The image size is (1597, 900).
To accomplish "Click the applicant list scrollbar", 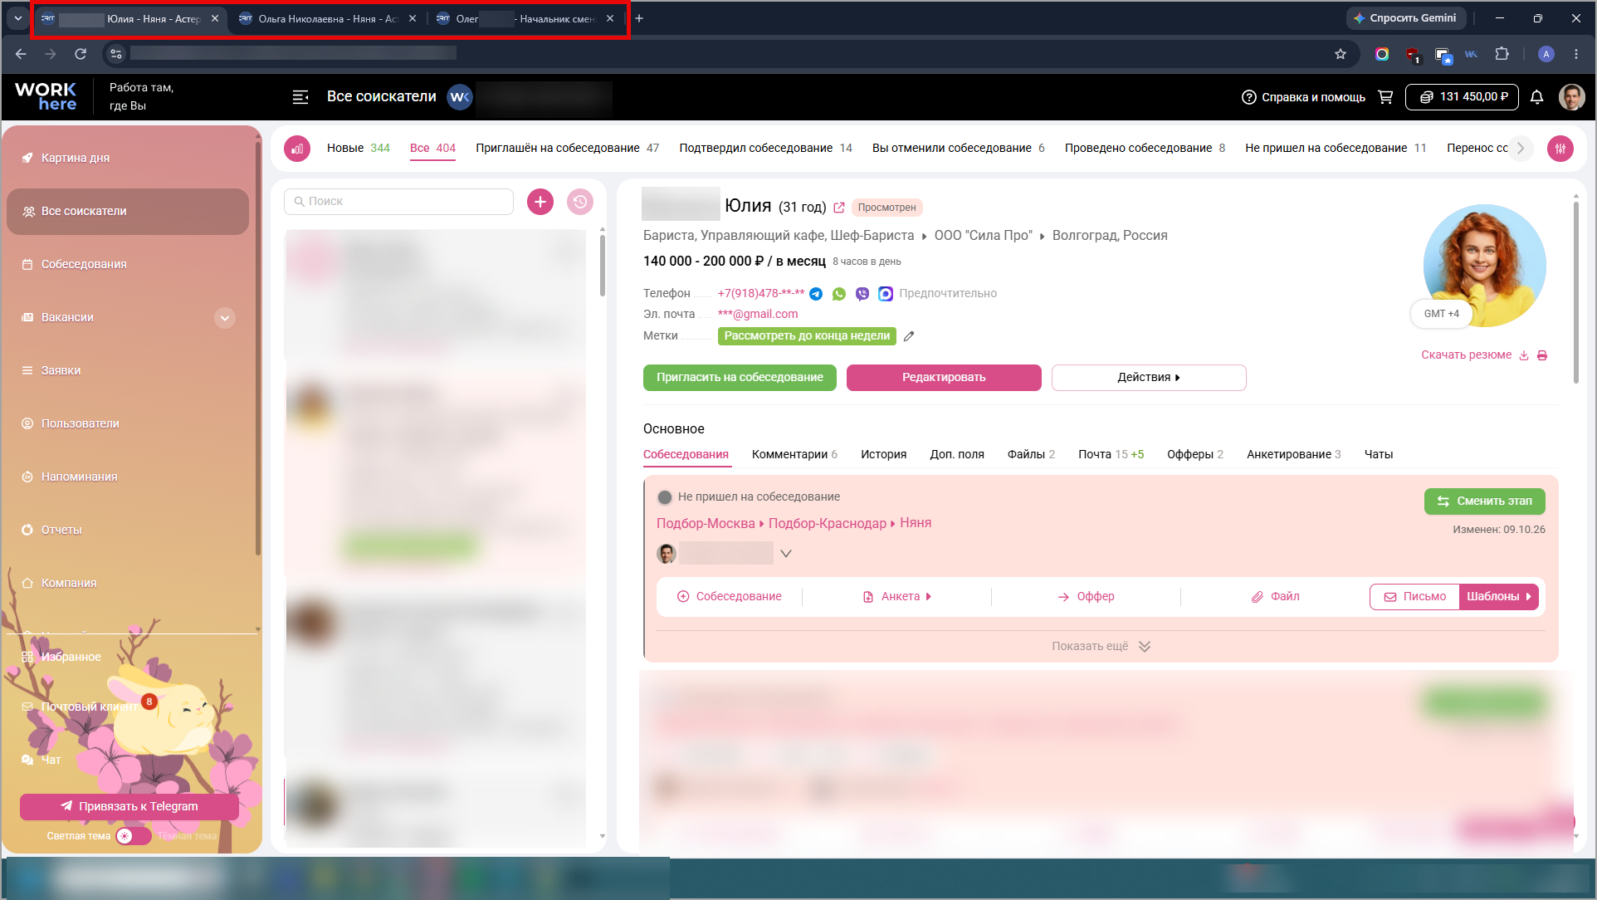I will [x=603, y=265].
